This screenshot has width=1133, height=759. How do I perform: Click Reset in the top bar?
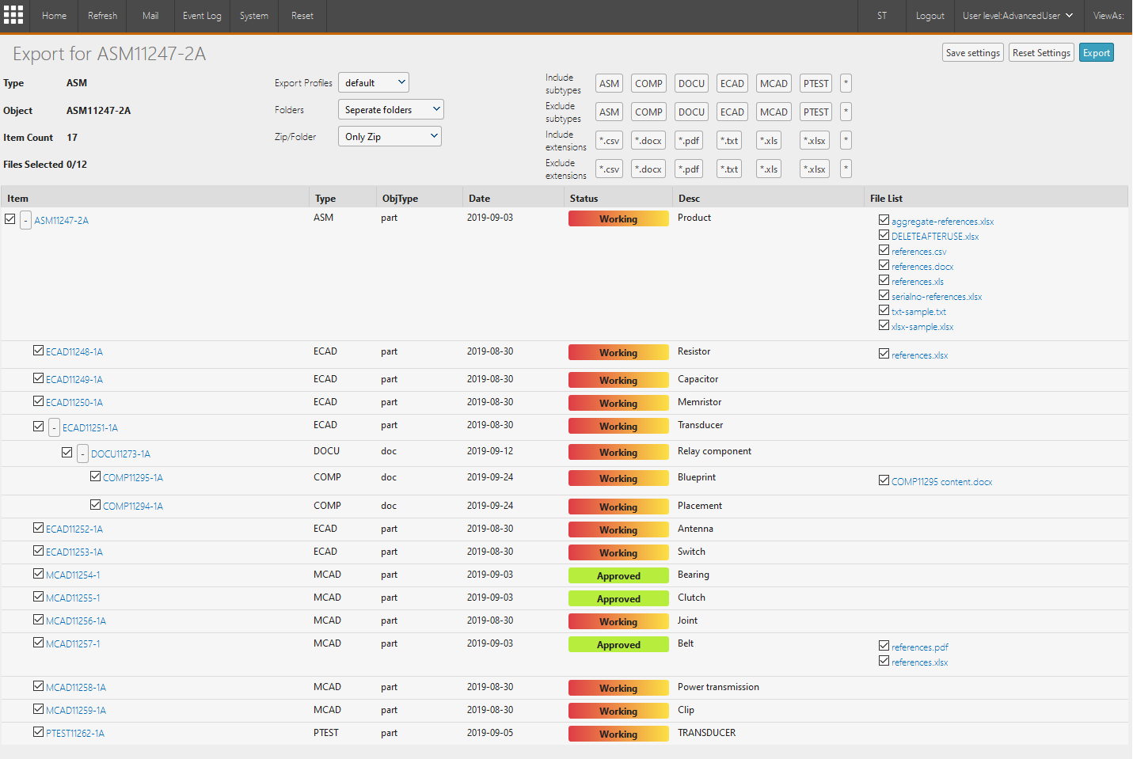(302, 16)
